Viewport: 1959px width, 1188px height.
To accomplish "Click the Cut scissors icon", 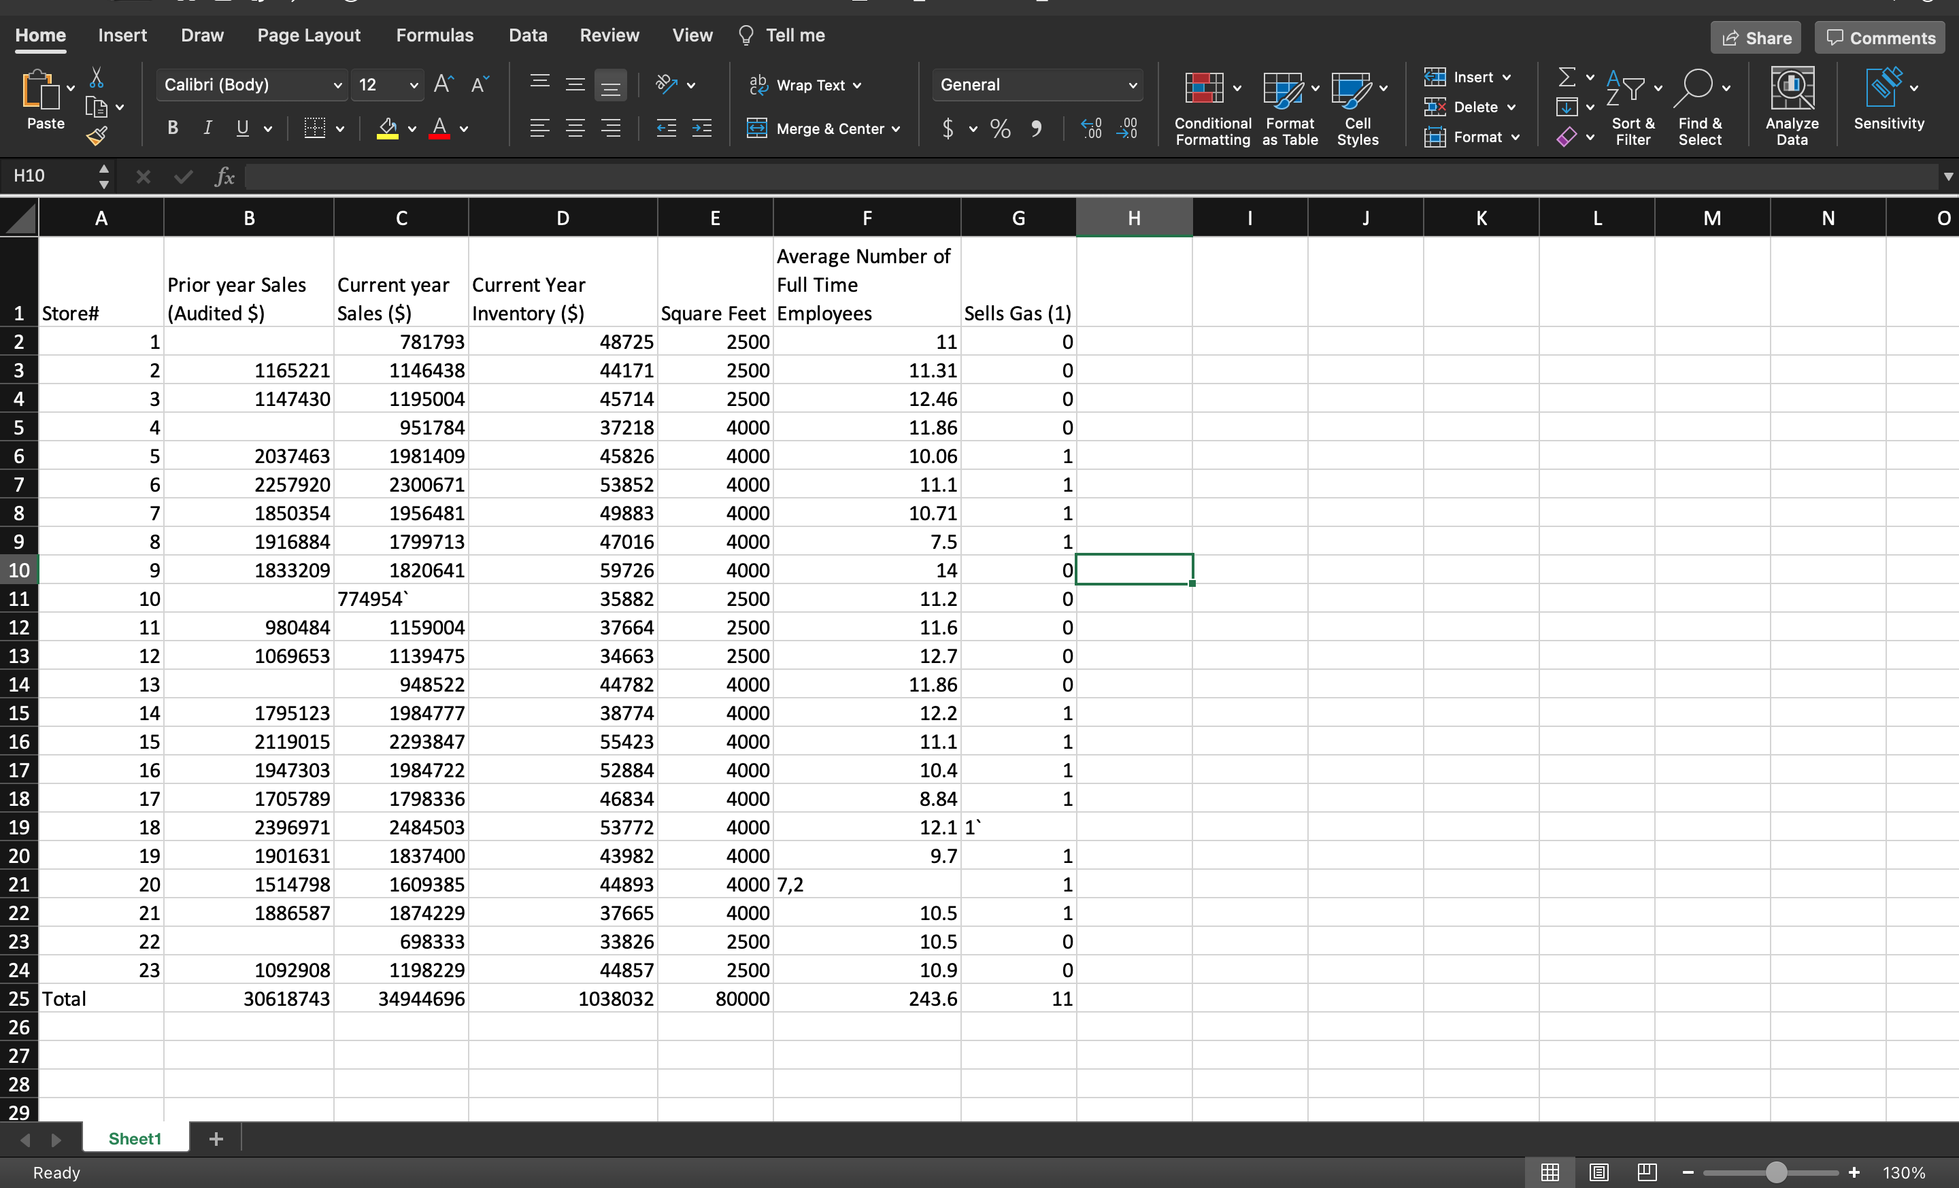I will tap(96, 77).
